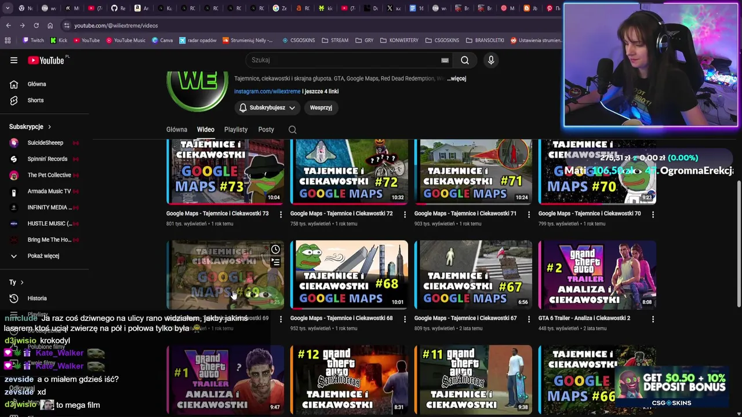742x417 pixels.
Task: Click in the Szukaj search field
Action: pos(348,60)
